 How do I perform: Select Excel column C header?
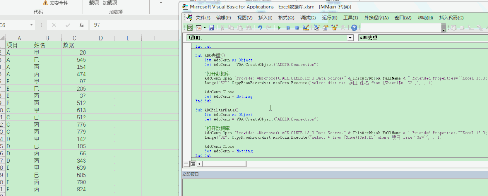(75, 38)
